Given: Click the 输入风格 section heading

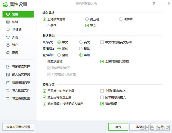Looking at the screenshot, I should [48, 13].
